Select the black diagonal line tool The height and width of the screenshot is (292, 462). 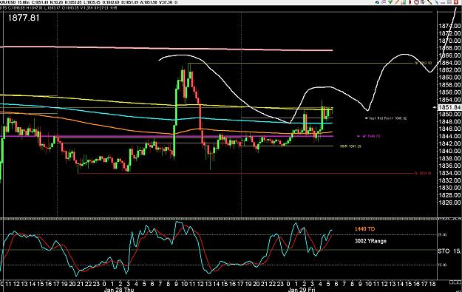coord(429,2)
